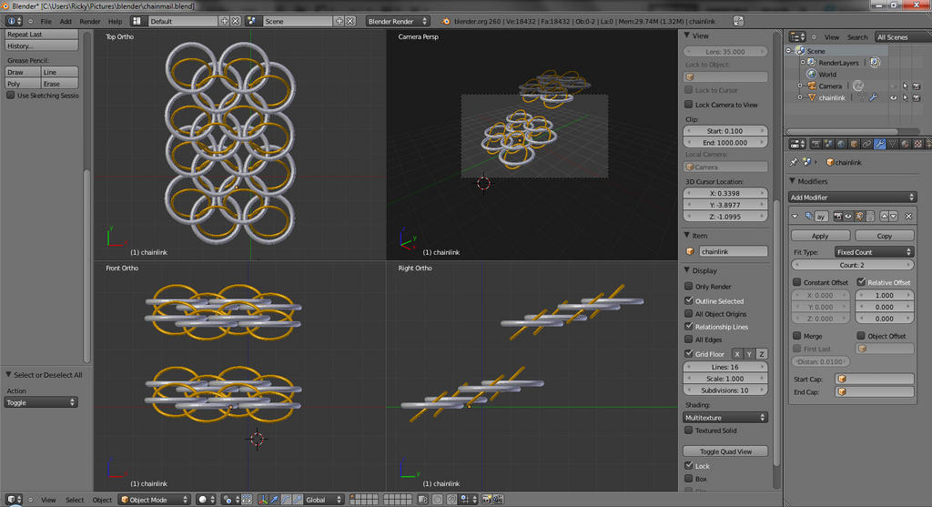
Task: Enable All Edges checkbox
Action: [x=689, y=340]
